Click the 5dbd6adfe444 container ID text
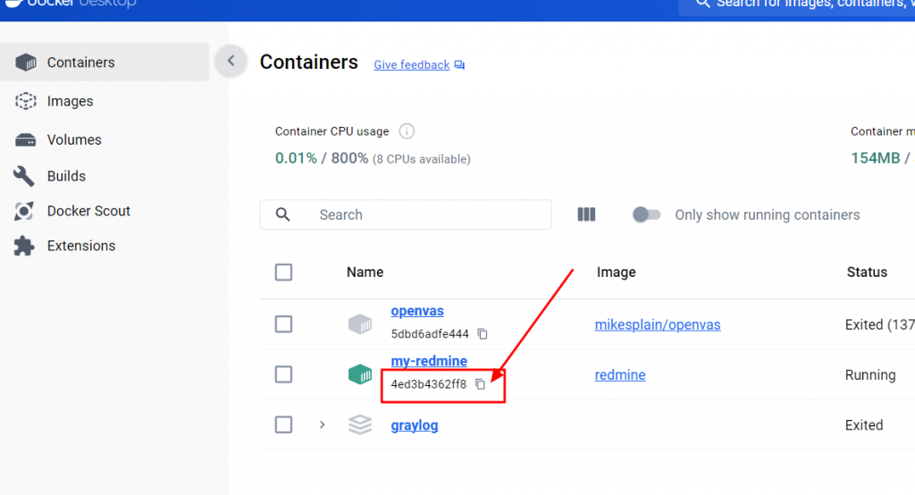This screenshot has height=495, width=915. click(x=430, y=334)
